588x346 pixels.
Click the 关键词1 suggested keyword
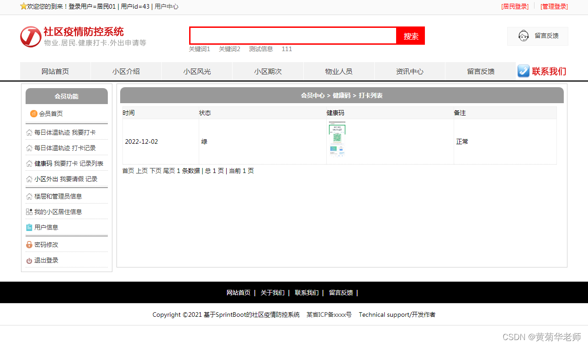tap(200, 49)
